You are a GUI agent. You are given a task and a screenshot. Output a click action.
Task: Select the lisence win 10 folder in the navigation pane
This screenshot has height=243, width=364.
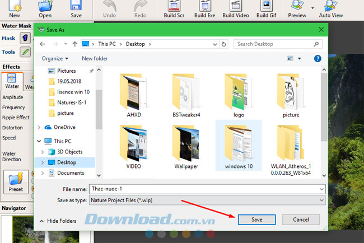coord(73,92)
